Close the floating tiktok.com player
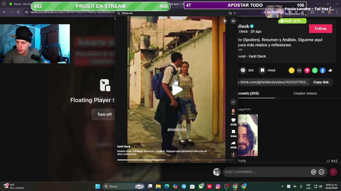The width and height of the screenshot is (341, 191). [x=235, y=13]
